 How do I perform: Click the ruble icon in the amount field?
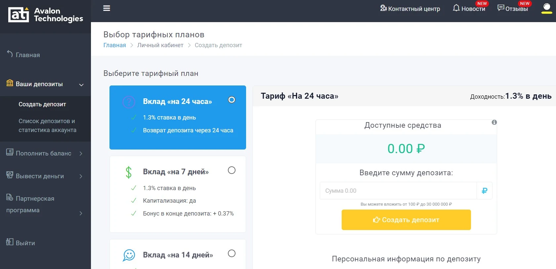click(x=485, y=191)
